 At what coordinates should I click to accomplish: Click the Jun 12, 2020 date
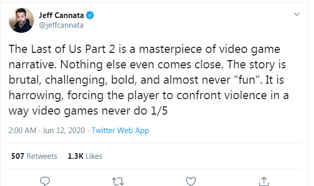pos(64,131)
